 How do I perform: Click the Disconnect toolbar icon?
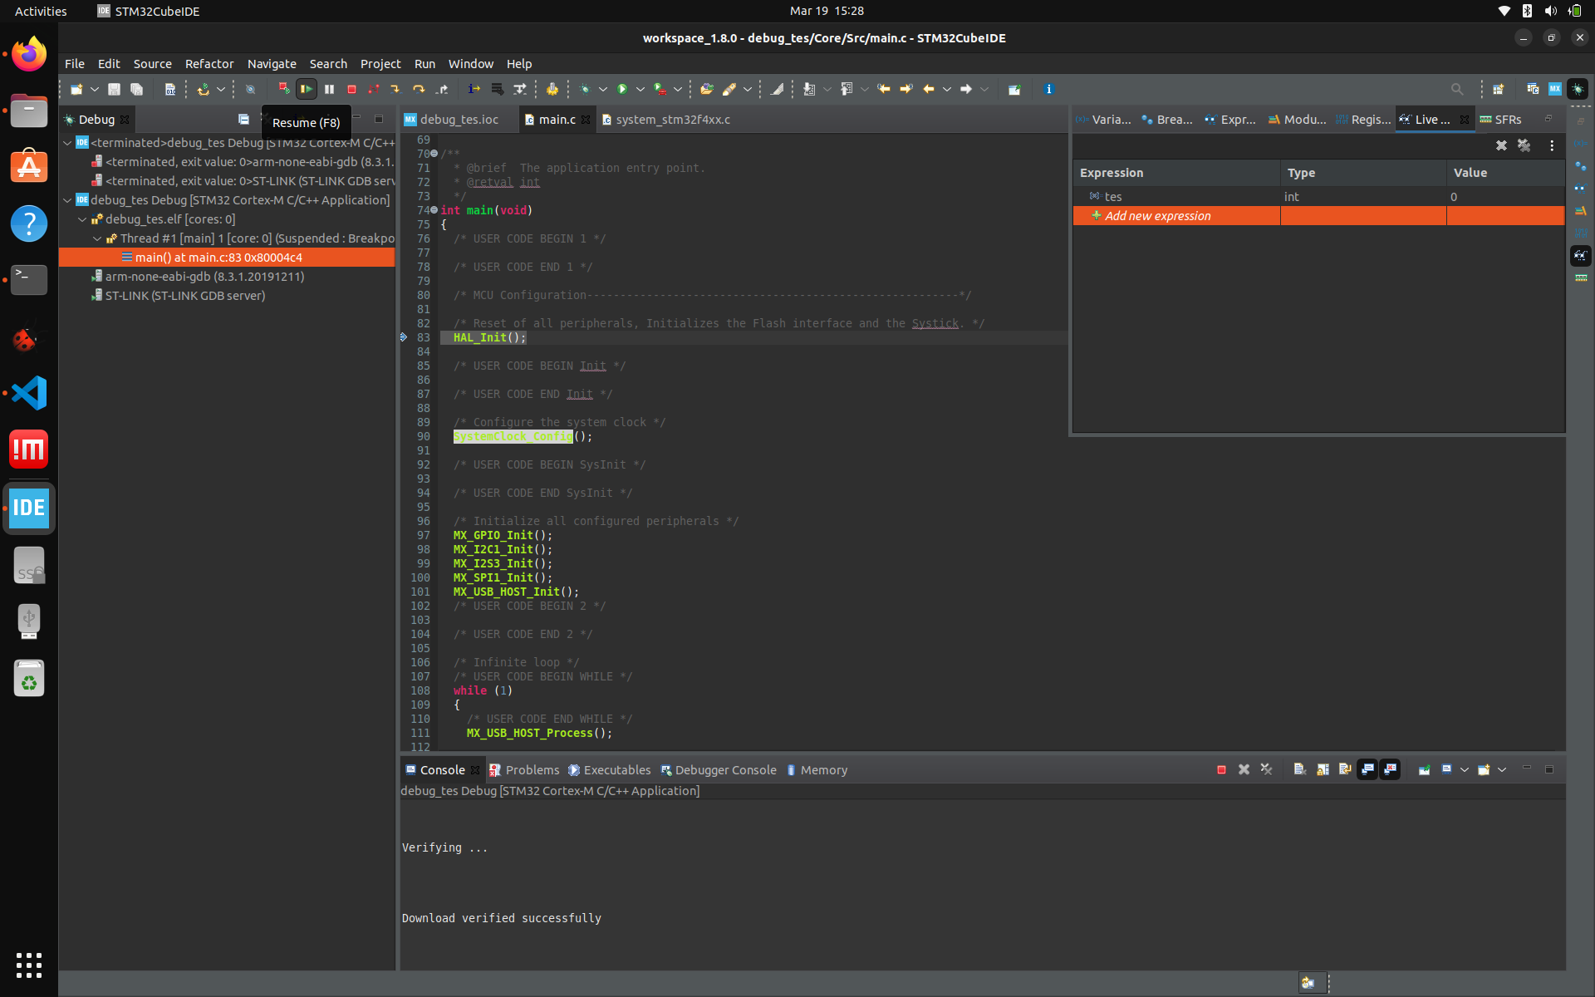[374, 89]
